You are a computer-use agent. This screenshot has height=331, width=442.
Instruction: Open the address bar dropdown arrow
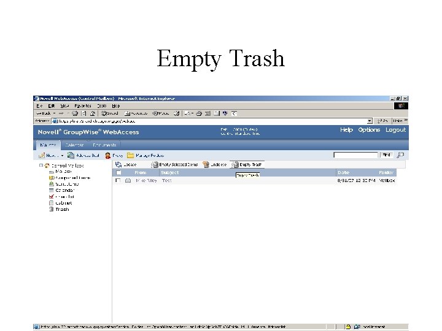(370, 121)
